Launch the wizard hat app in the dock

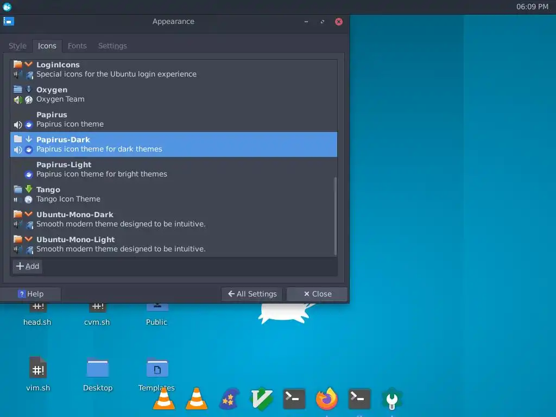coord(229,399)
